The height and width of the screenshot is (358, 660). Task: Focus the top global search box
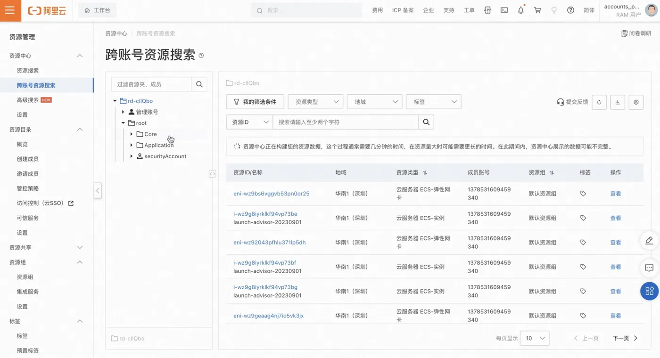(306, 10)
